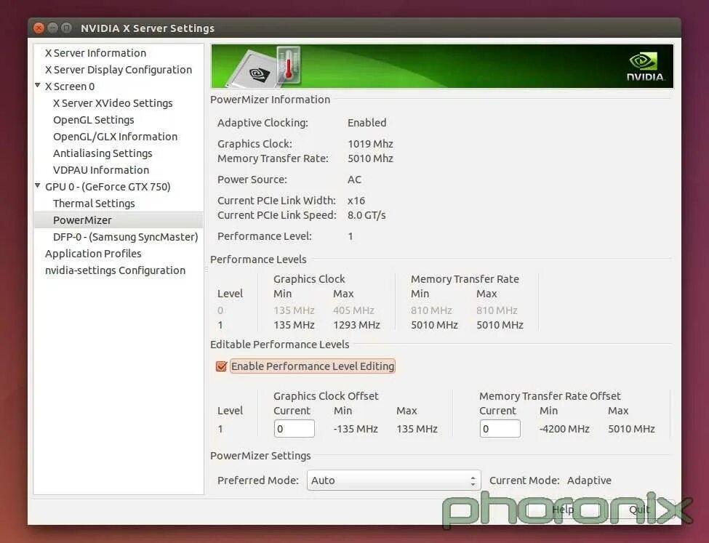Screen dimensions: 709x543
Task: Click the Performance Levels section heading
Action: coord(258,260)
